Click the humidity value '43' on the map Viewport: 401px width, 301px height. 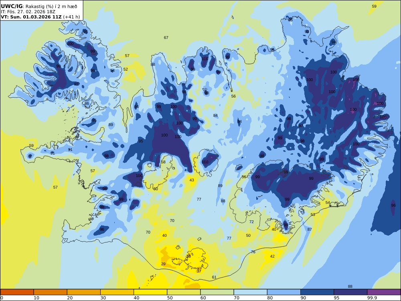192,180
